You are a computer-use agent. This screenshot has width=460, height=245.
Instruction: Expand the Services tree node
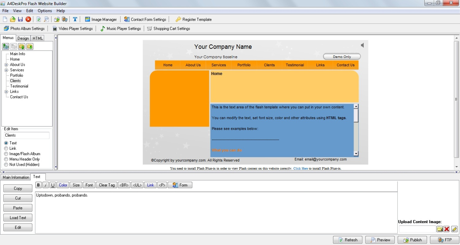[6, 70]
